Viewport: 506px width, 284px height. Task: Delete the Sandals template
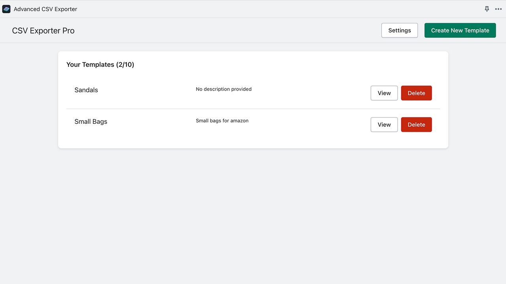(416, 93)
